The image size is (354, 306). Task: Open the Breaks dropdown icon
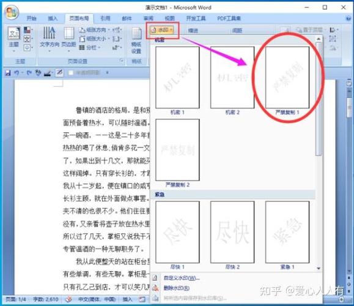click(117, 30)
